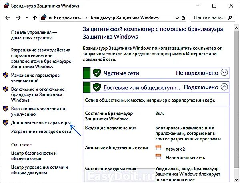This screenshot has width=240, height=183.
Task: Click the Back navigation arrow
Action: click(x=7, y=18)
